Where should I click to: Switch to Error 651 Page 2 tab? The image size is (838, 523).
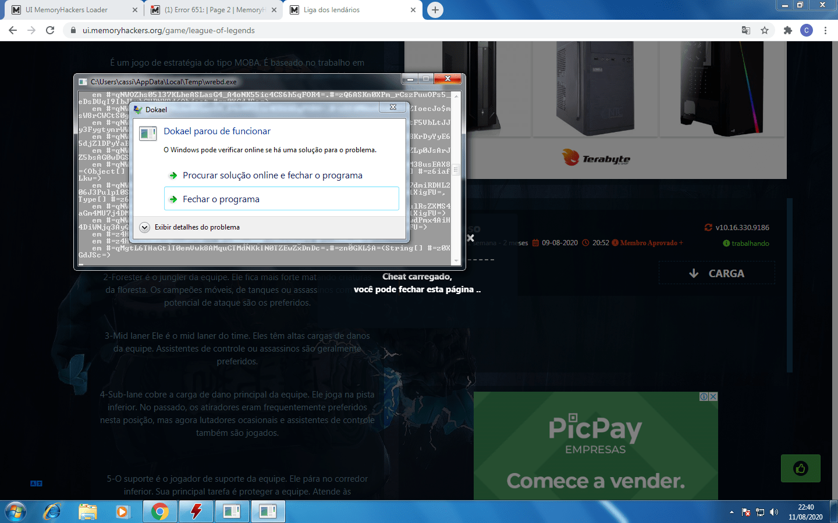(214, 10)
